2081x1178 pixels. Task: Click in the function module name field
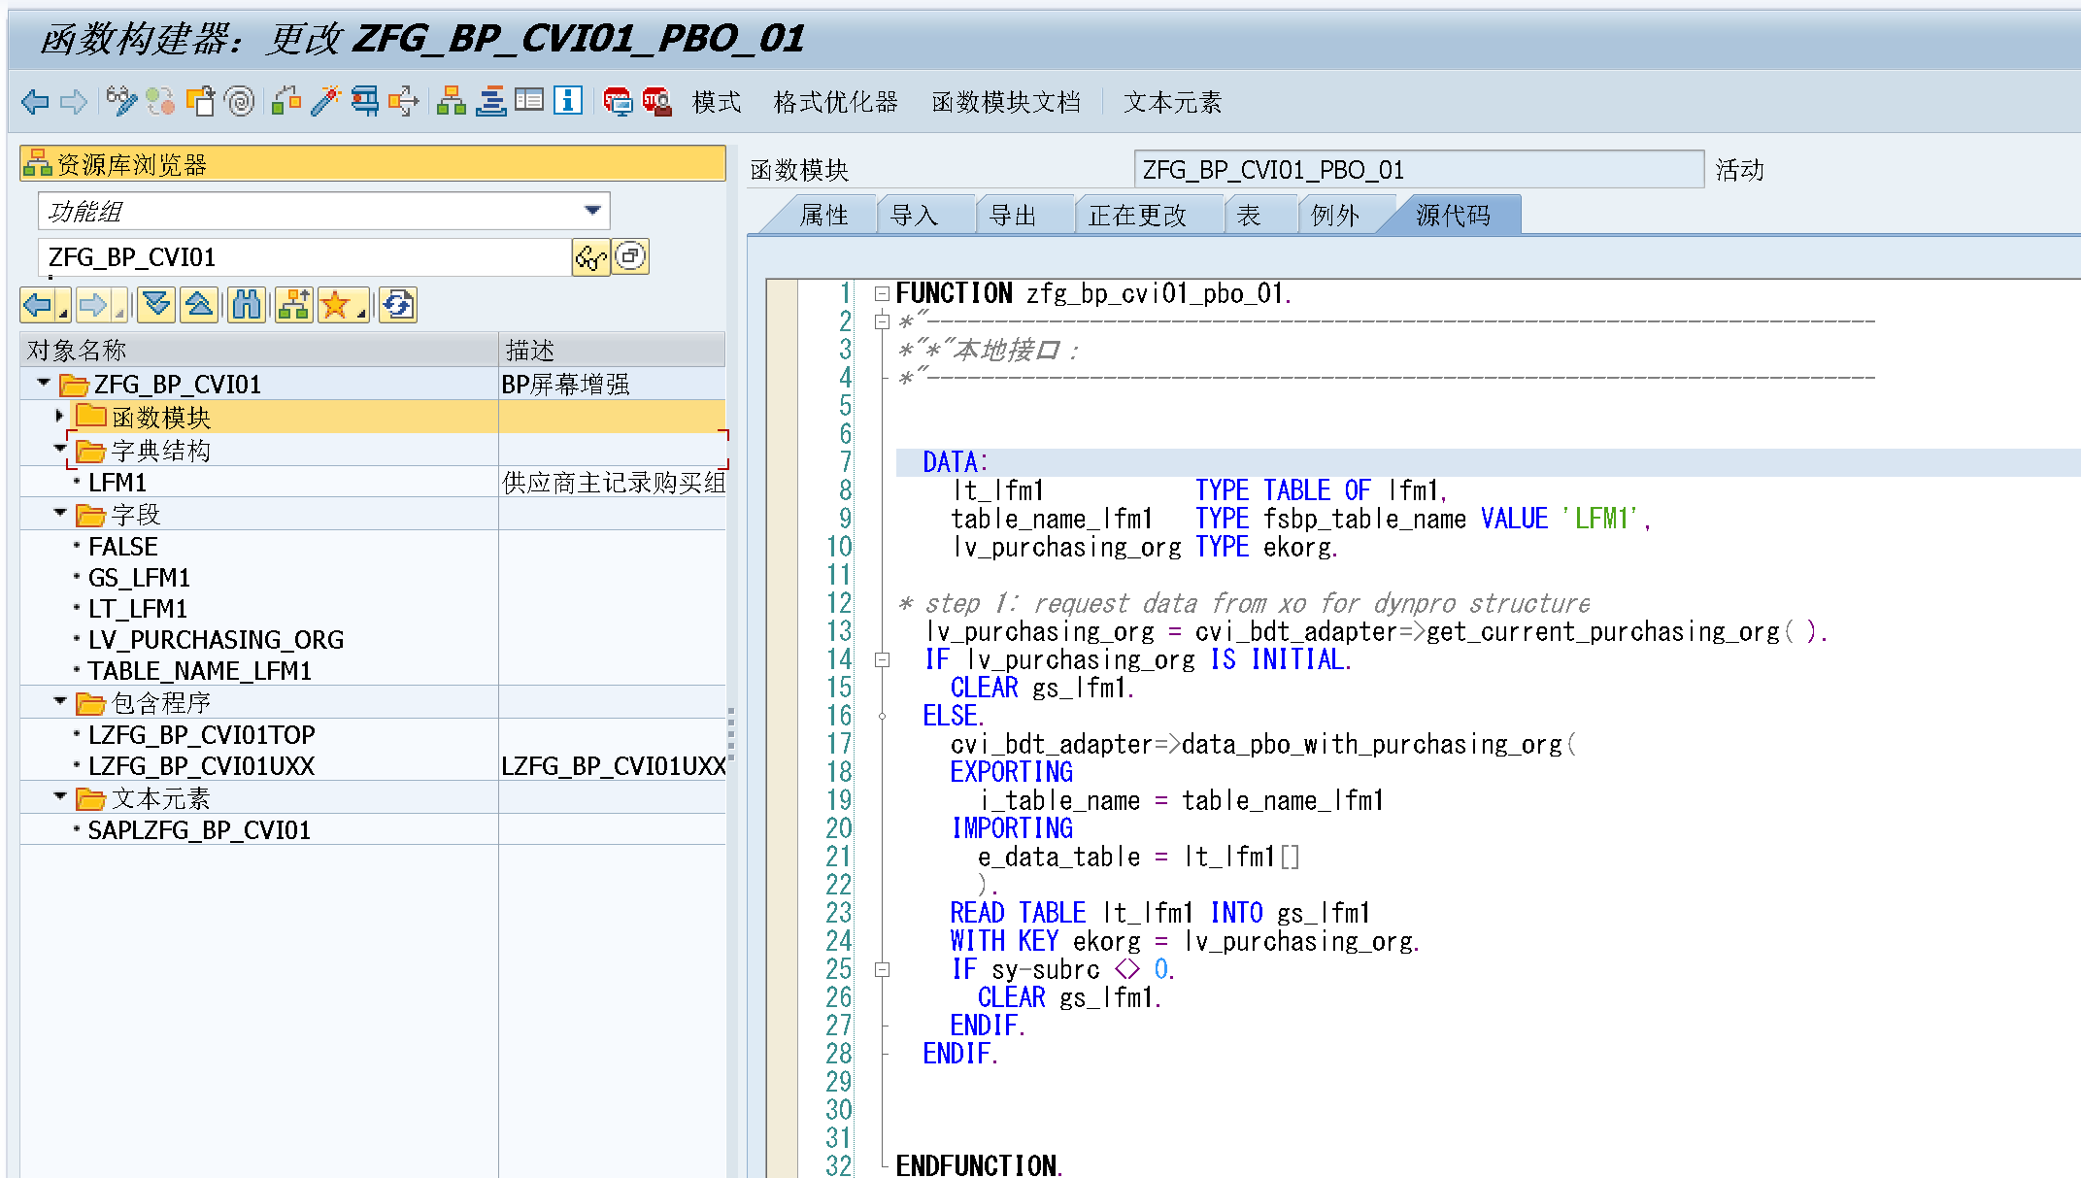[1417, 170]
